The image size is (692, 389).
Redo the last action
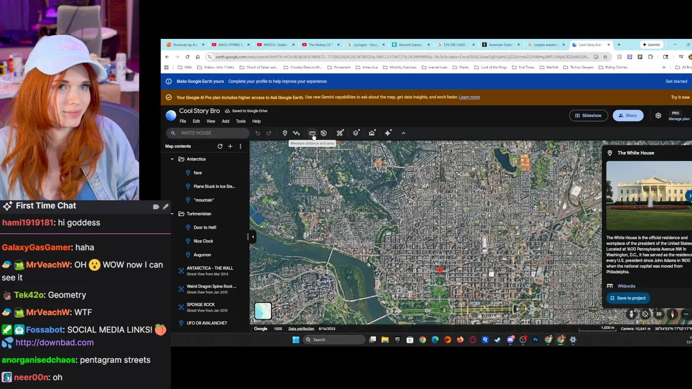coord(269,133)
